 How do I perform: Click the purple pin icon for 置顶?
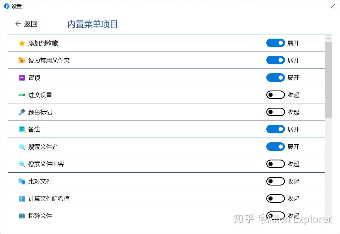click(x=22, y=78)
